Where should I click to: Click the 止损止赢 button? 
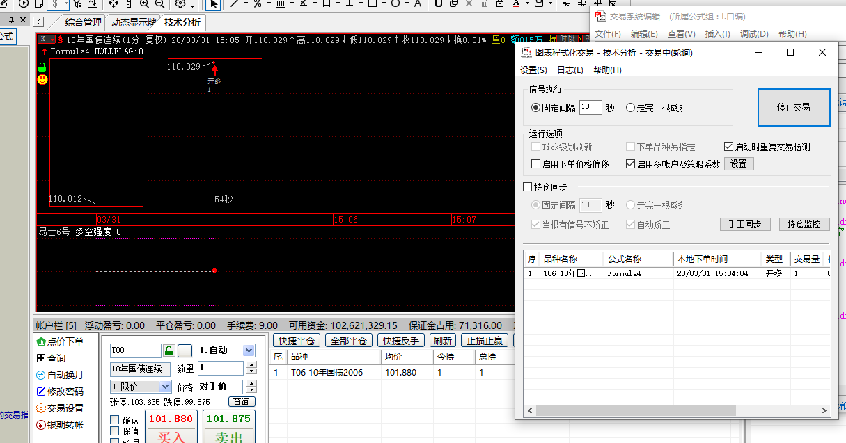click(x=485, y=341)
